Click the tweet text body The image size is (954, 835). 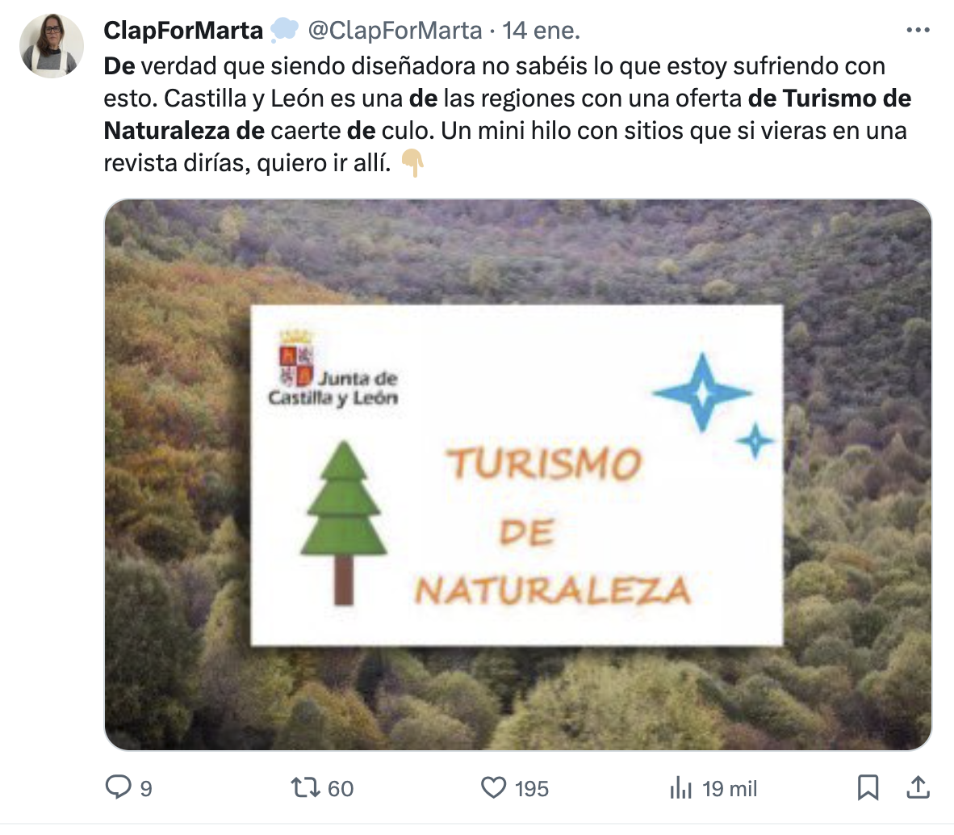tap(508, 115)
